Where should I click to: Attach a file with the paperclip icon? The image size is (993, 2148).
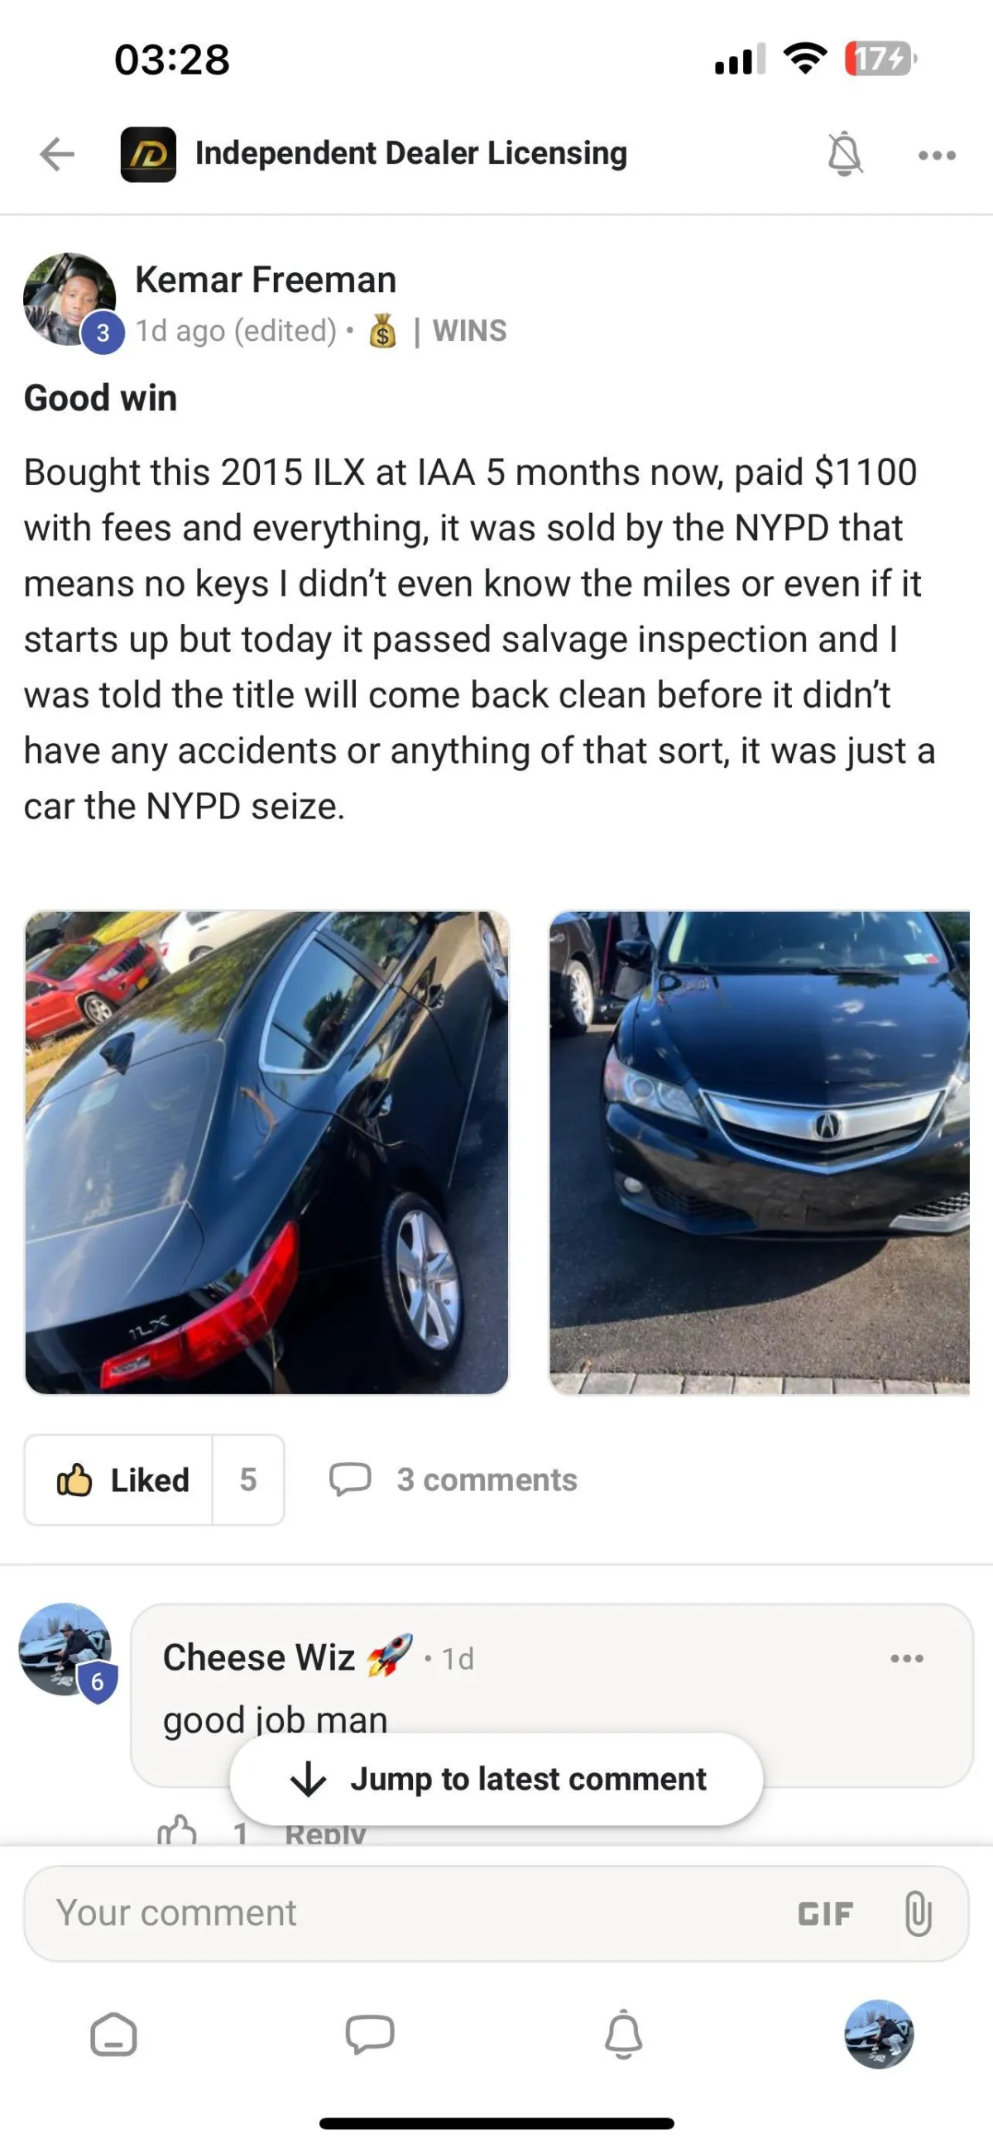(x=917, y=1913)
